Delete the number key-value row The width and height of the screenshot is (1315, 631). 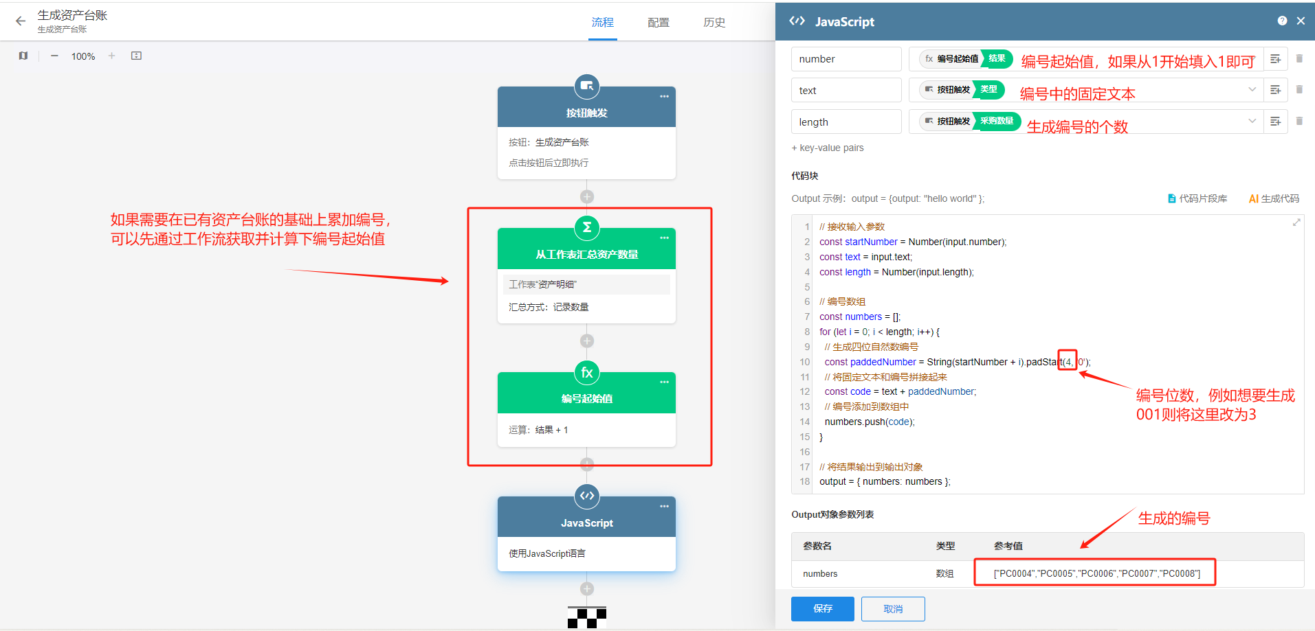click(1299, 59)
